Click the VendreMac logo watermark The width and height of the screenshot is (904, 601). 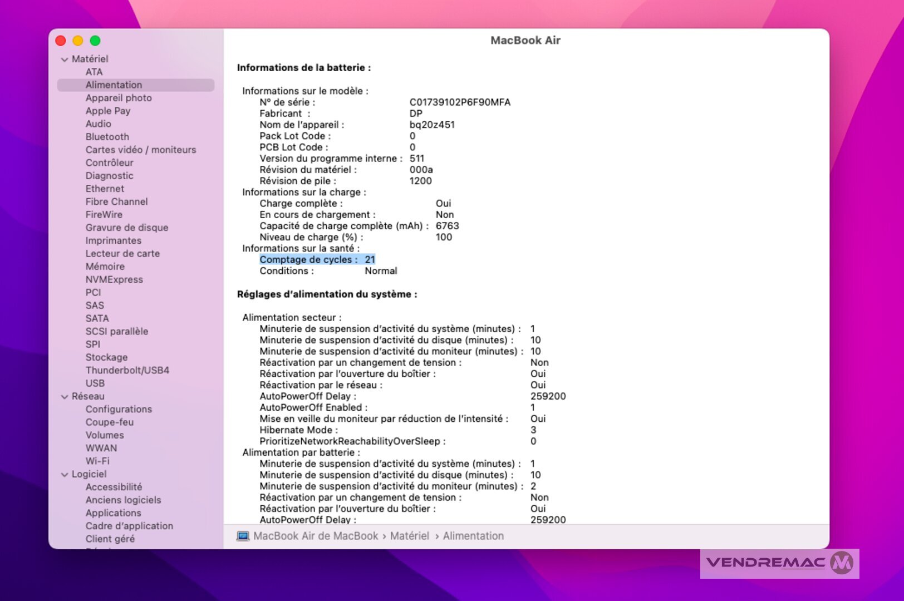pyautogui.click(x=779, y=563)
